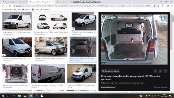Open the Windows Start menu
This screenshot has height=98, width=174.
point(2,96)
